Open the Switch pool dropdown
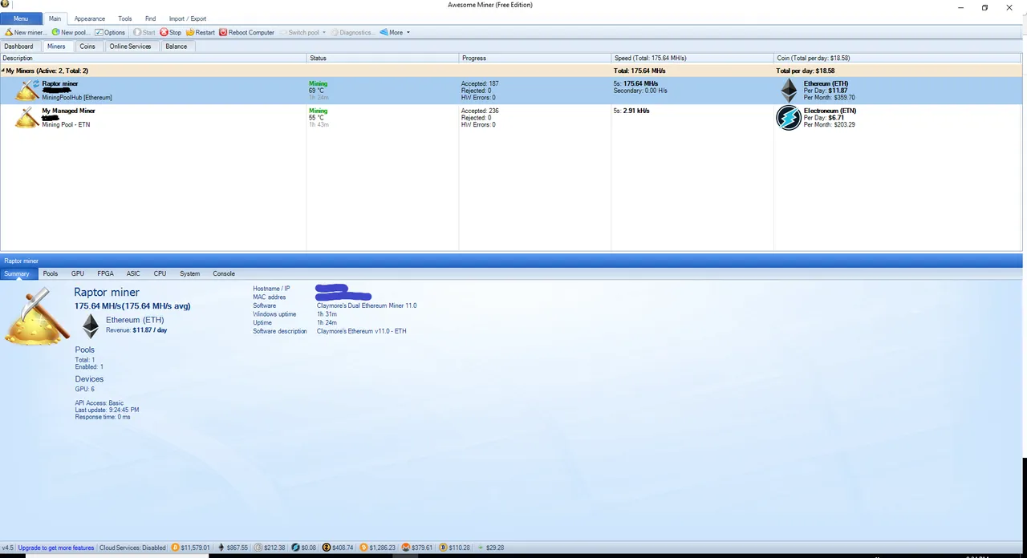The image size is (1027, 558). point(302,33)
